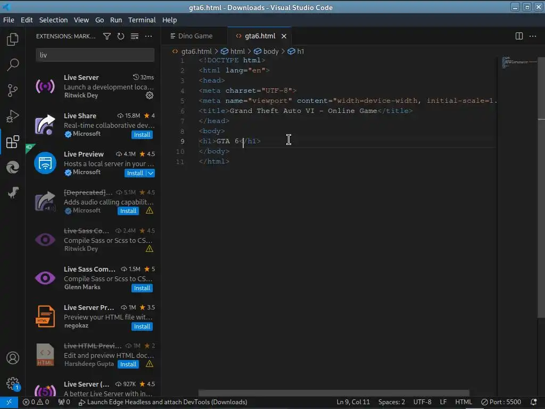Open extensions views and more actions menu
This screenshot has width=545, height=409.
click(148, 36)
